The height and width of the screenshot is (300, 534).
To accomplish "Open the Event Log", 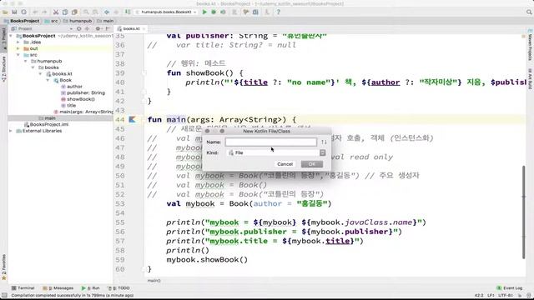I will pyautogui.click(x=510, y=288).
